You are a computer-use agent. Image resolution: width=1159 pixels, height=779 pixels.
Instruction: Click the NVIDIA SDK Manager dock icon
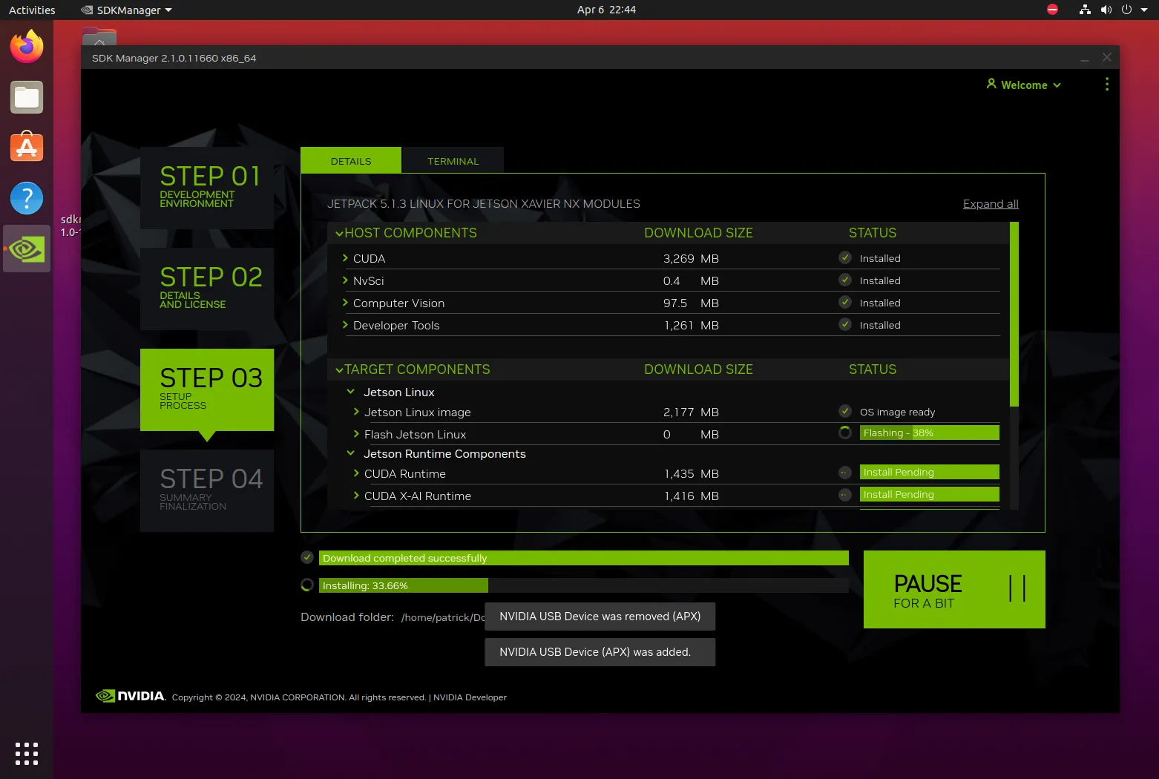pos(27,249)
